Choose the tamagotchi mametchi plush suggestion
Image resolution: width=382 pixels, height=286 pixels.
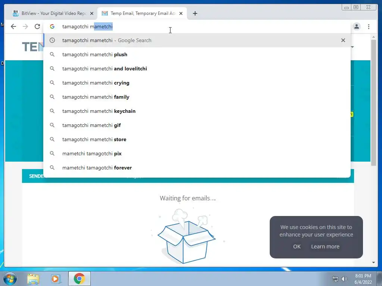[197, 54]
